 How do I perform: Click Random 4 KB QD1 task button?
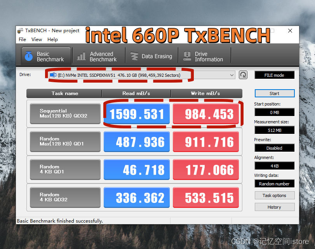(x=65, y=169)
